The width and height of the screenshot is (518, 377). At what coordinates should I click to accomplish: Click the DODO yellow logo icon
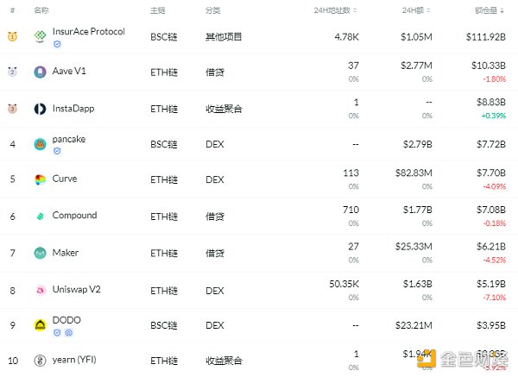(41, 324)
